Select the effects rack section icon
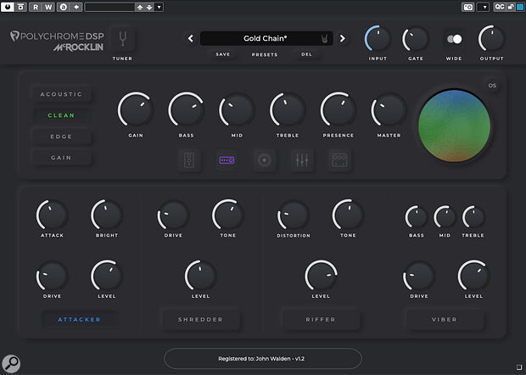Screen dimensions: 526x375 339,160
